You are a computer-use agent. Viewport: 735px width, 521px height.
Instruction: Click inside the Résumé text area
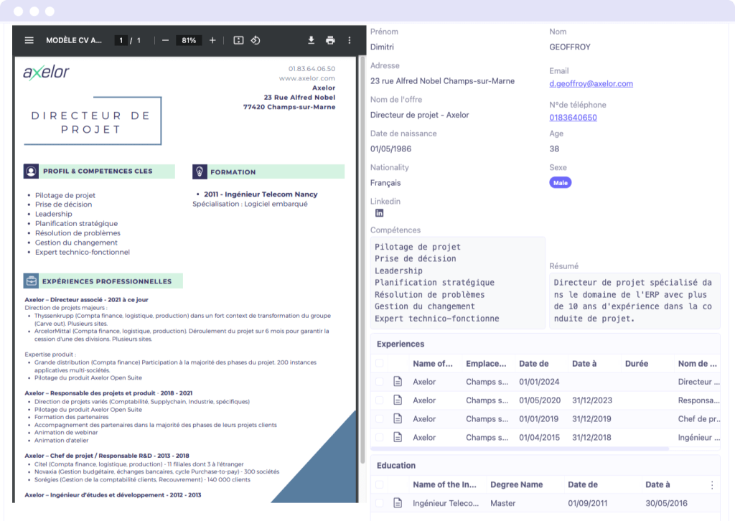pyautogui.click(x=635, y=301)
